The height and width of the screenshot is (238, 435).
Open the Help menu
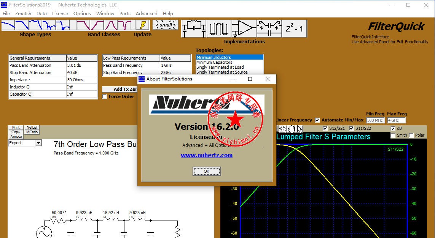coord(168,14)
